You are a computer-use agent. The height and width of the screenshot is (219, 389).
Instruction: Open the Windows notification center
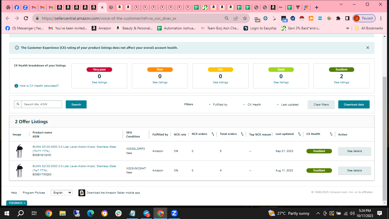(x=380, y=213)
